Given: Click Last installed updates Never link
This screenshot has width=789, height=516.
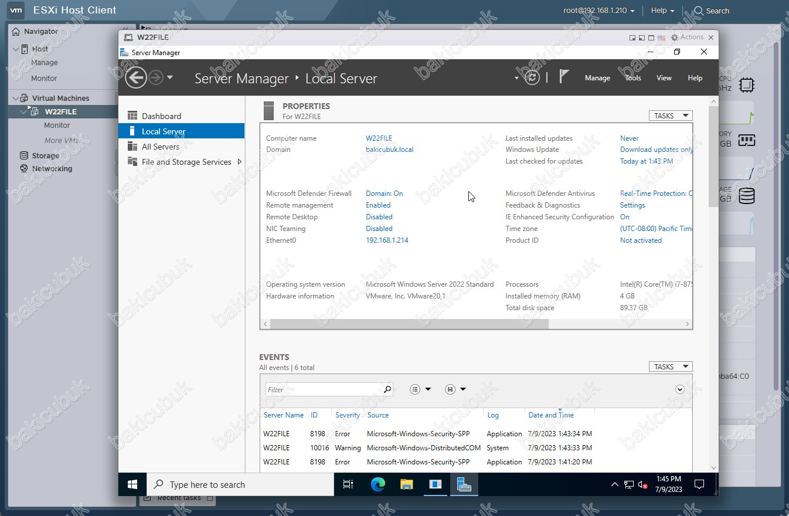Looking at the screenshot, I should point(630,138).
